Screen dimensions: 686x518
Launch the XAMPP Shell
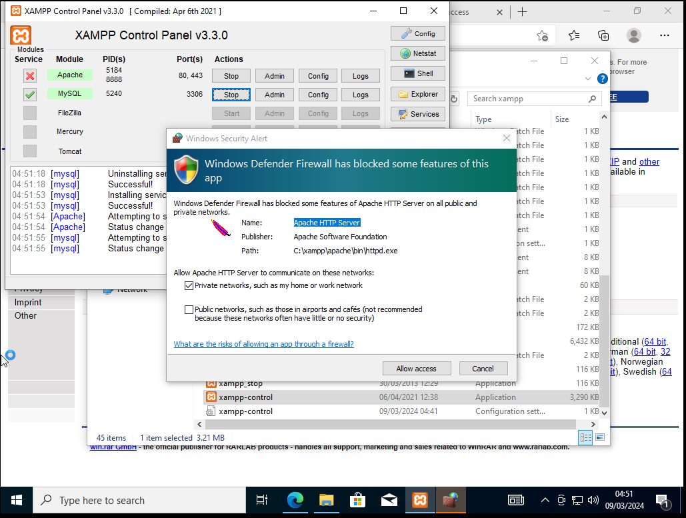pos(418,73)
